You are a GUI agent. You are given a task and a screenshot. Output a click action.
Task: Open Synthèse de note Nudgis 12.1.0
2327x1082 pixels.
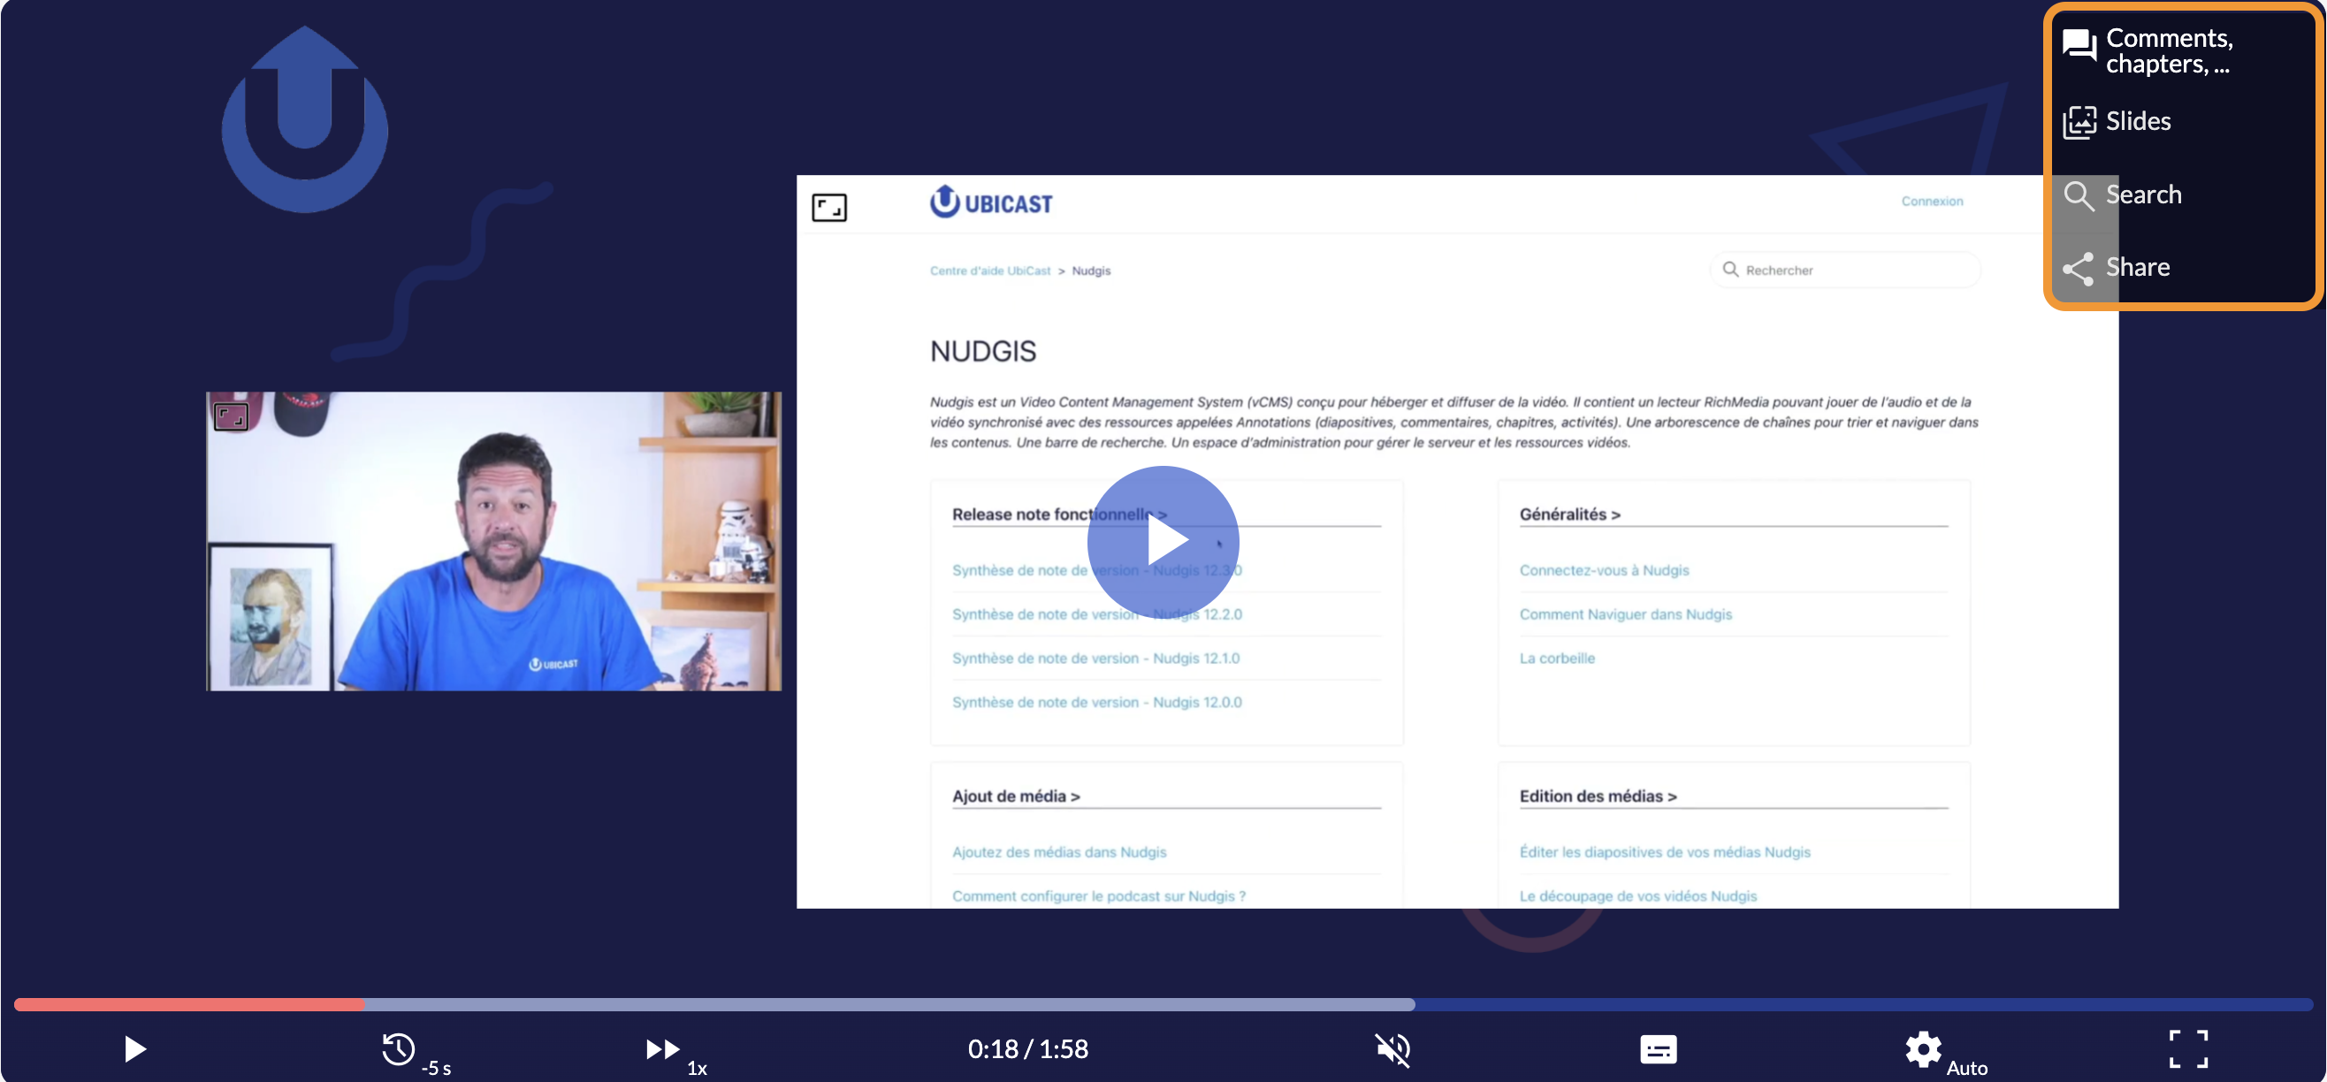point(1095,659)
